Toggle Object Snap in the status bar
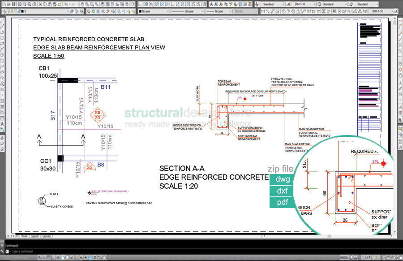 [63, 257]
